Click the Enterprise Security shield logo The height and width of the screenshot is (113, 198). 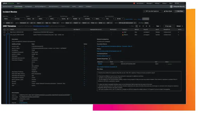click(171, 7)
